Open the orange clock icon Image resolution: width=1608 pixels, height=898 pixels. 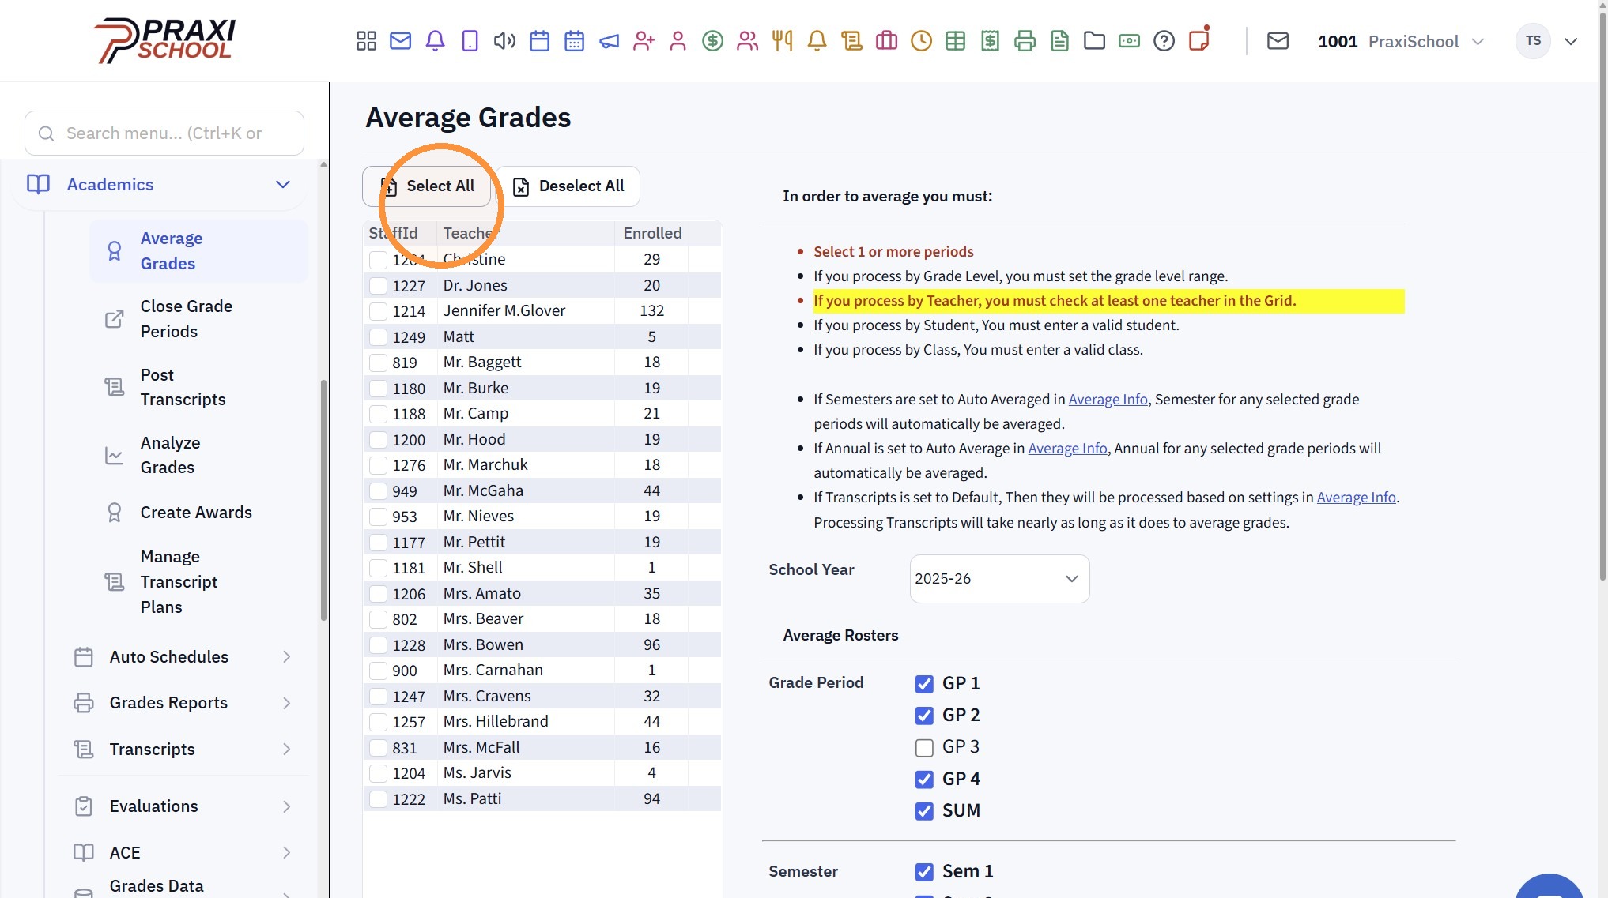click(921, 41)
